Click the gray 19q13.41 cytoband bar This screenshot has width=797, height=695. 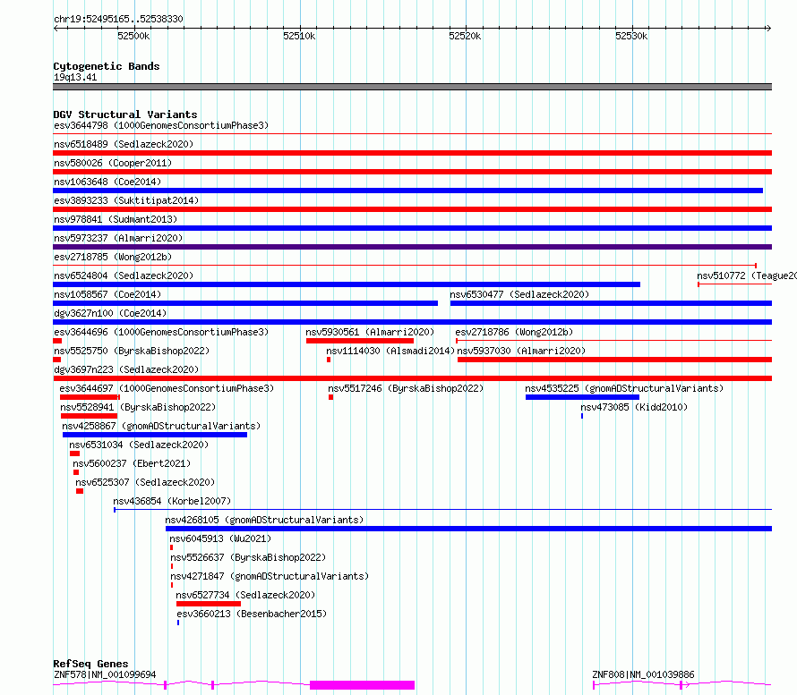[x=412, y=87]
